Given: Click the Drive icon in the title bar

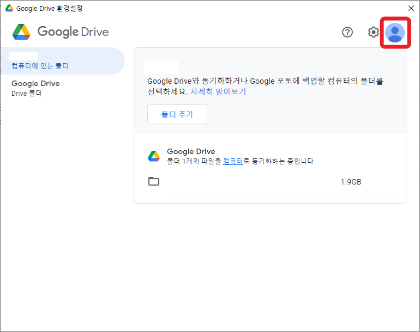Looking at the screenshot, I should click(x=9, y=8).
